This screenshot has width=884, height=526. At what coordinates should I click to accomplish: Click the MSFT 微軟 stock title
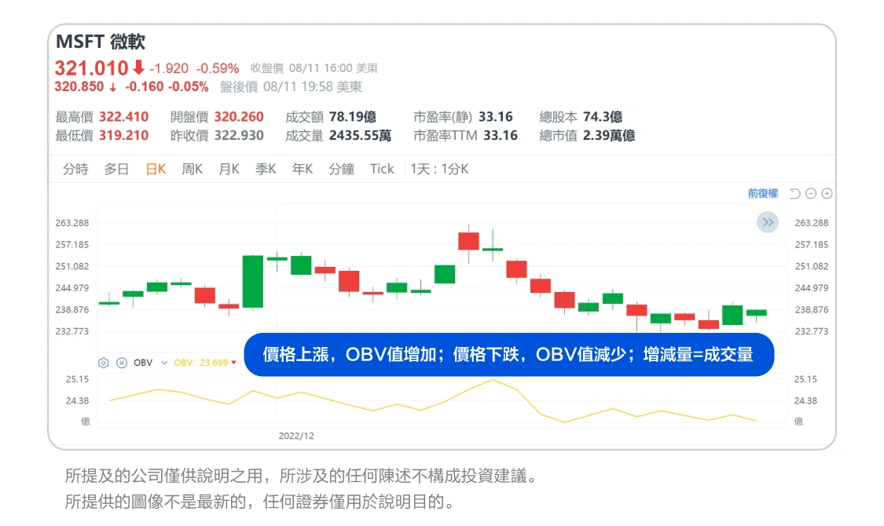coord(101,42)
